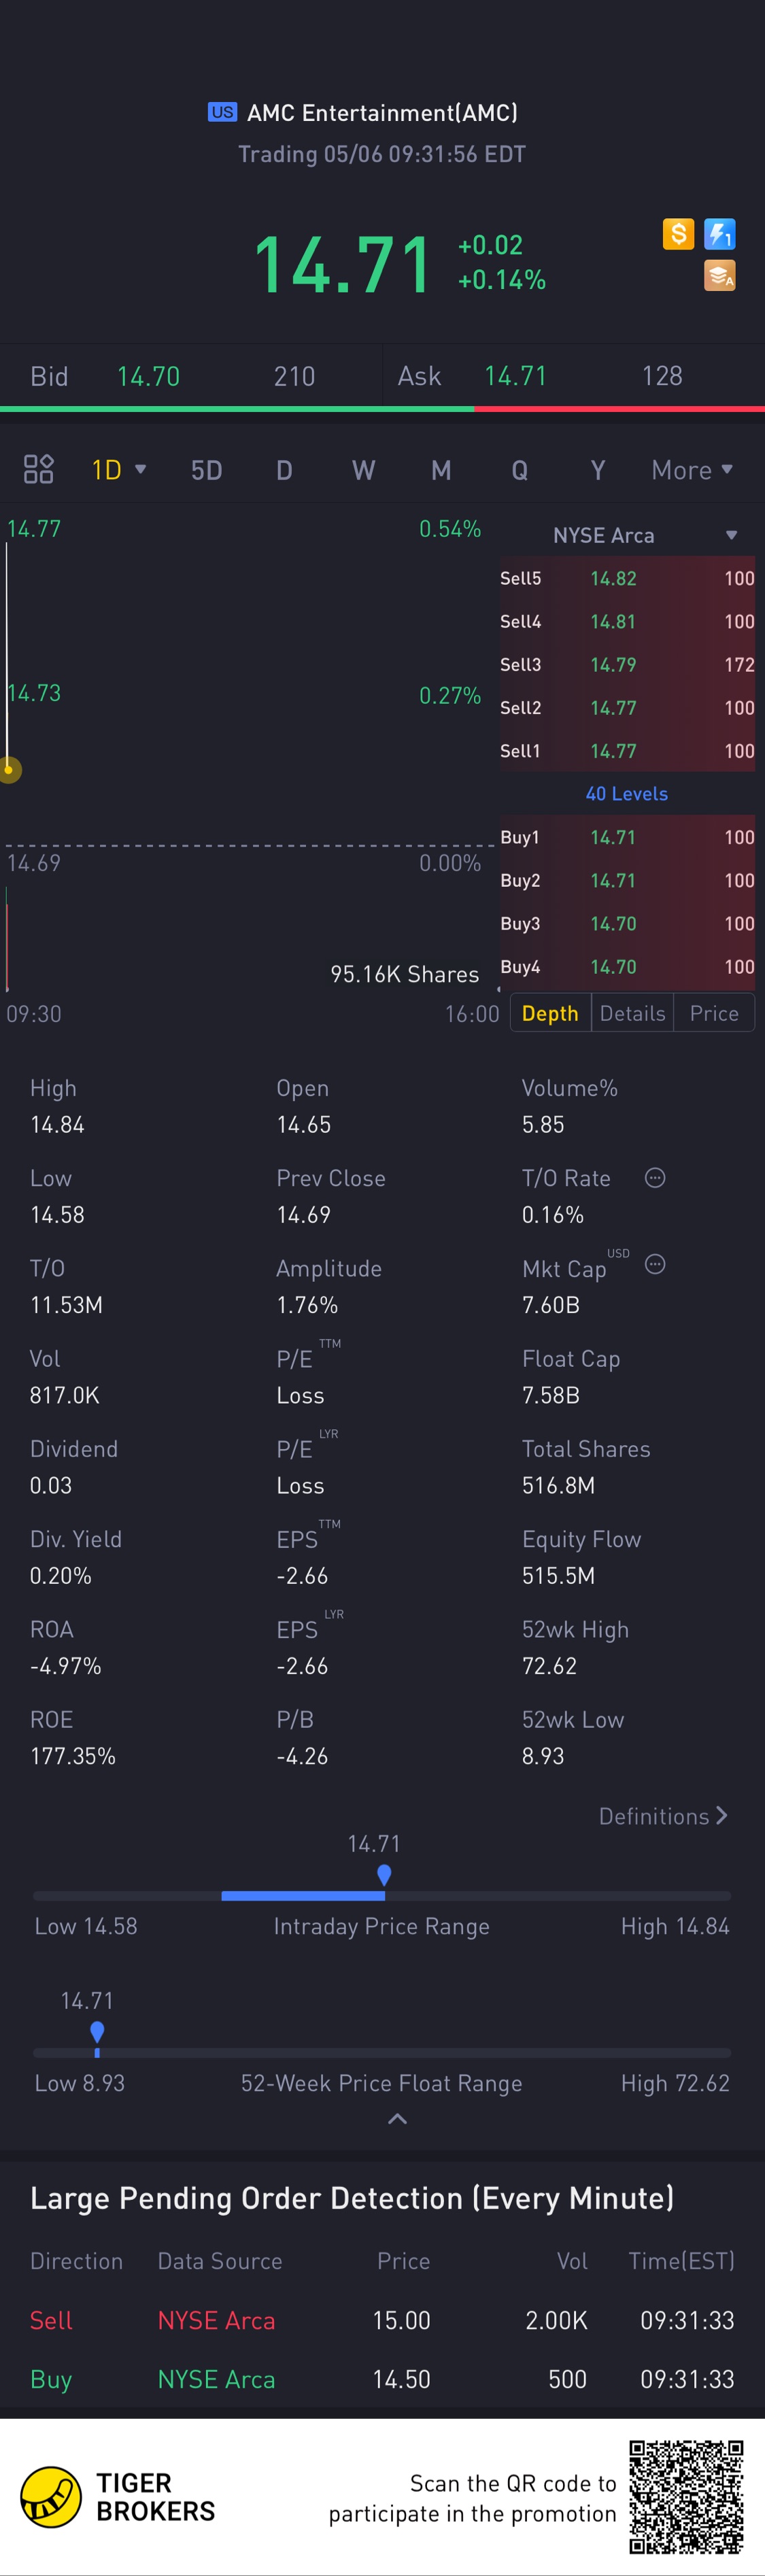Tap the blue lightning bolt badge icon
The image size is (765, 2576).
(720, 235)
